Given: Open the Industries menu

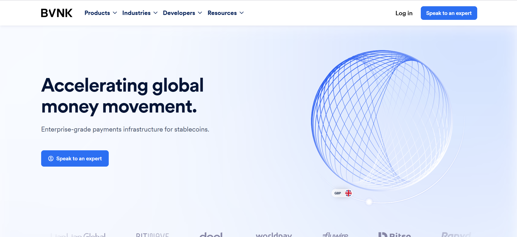Looking at the screenshot, I should coord(140,13).
